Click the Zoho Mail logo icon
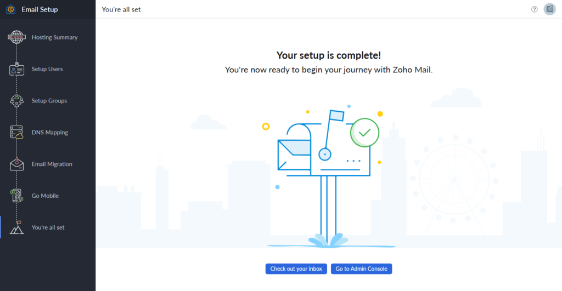This screenshot has width=562, height=291. click(x=10, y=9)
